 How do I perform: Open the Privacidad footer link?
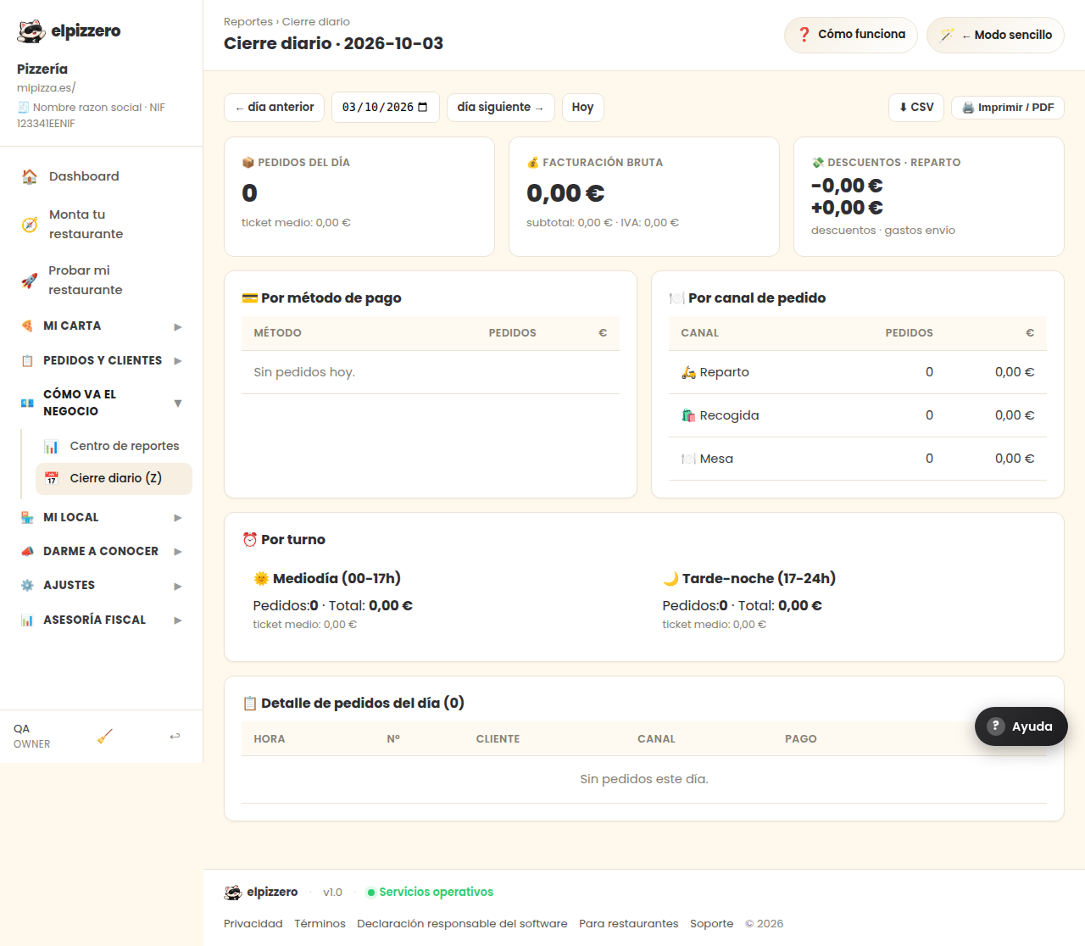click(x=253, y=924)
